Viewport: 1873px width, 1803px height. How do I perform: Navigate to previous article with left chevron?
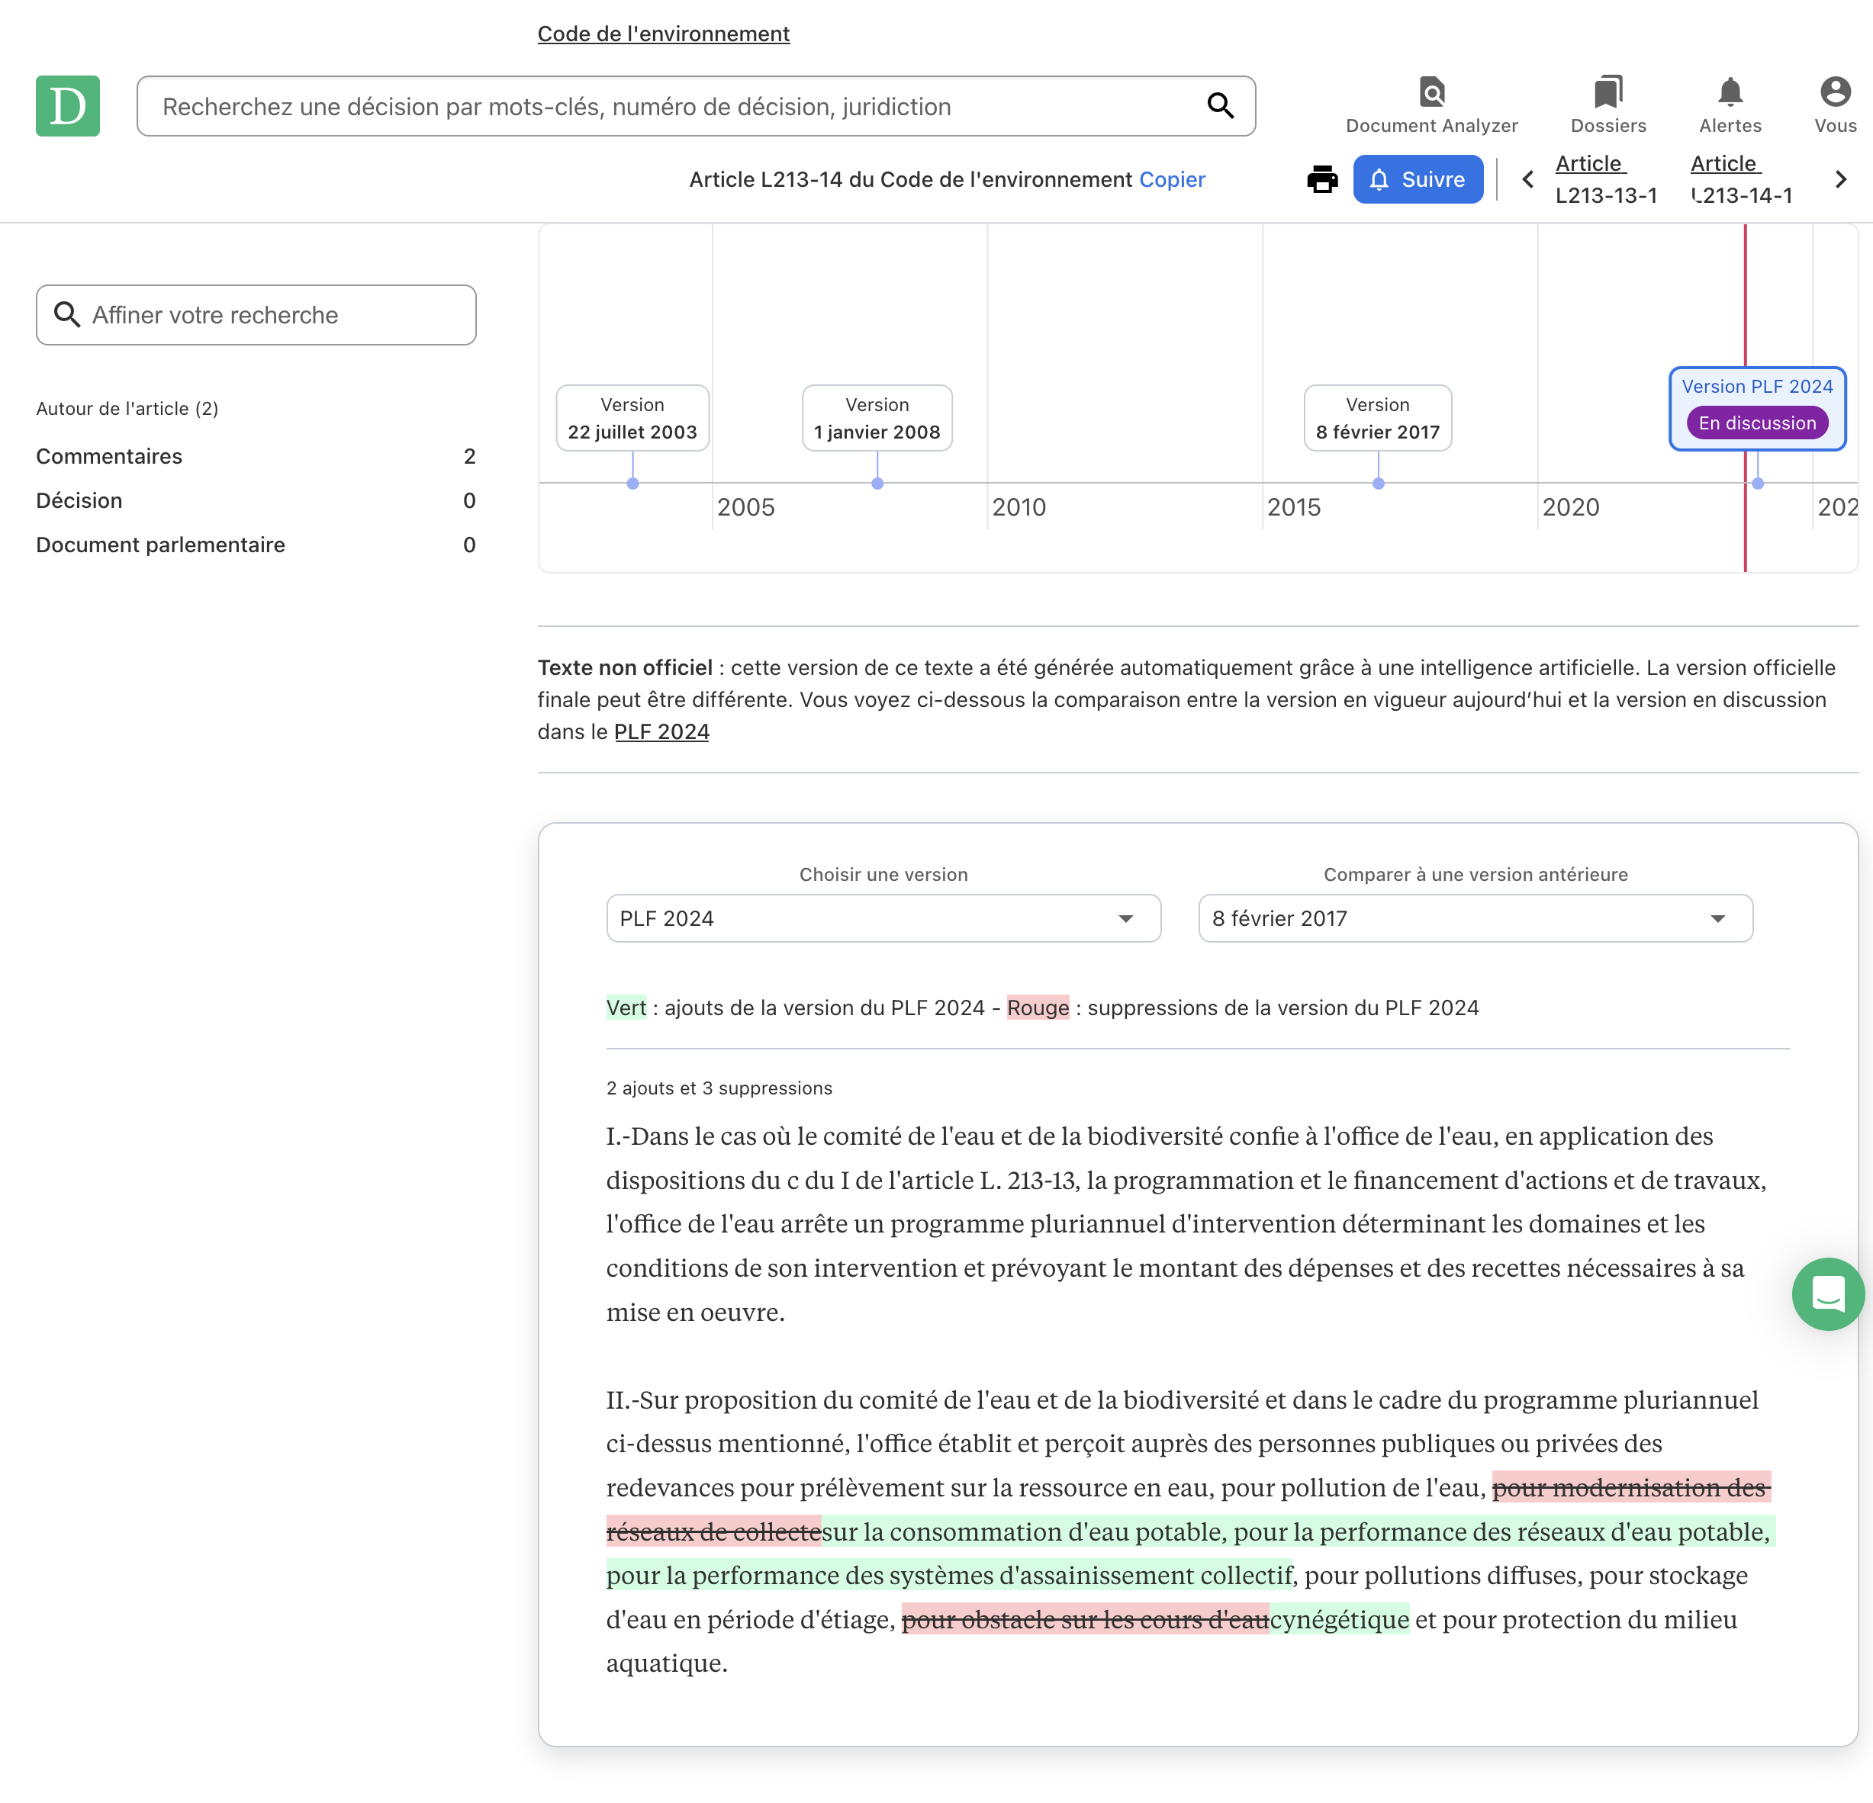point(1527,178)
